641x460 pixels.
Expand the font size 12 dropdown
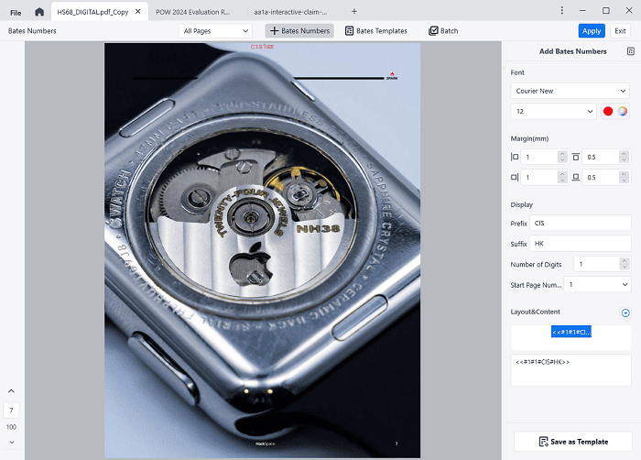[553, 111]
